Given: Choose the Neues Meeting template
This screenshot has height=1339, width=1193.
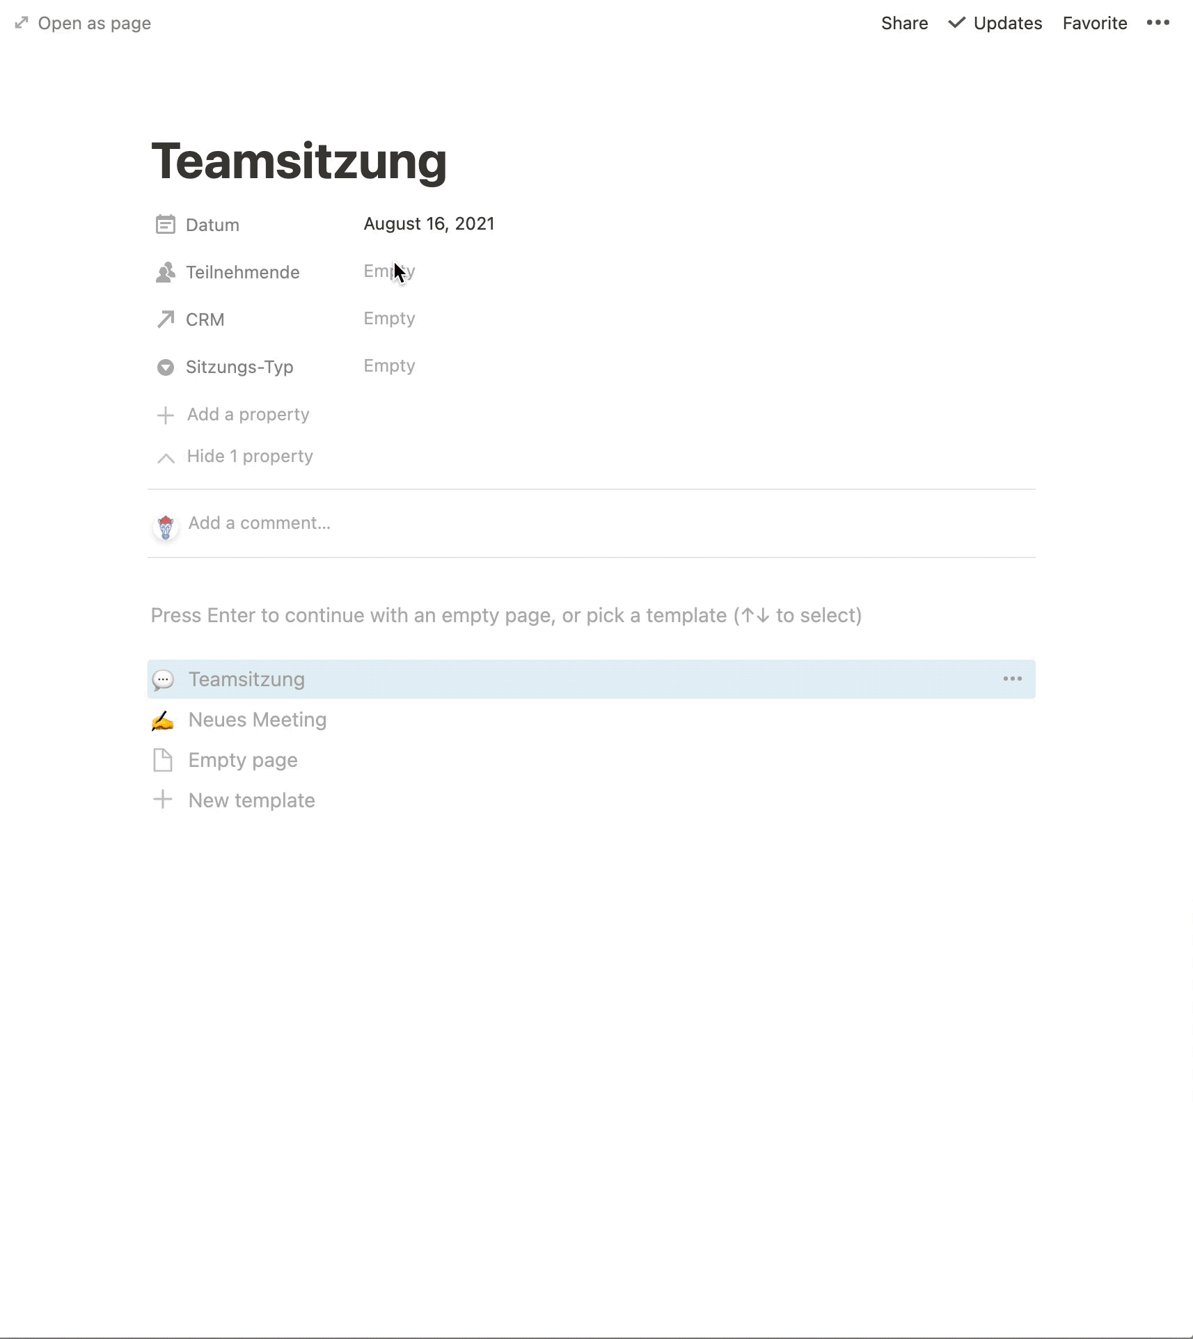Looking at the screenshot, I should click(x=257, y=720).
